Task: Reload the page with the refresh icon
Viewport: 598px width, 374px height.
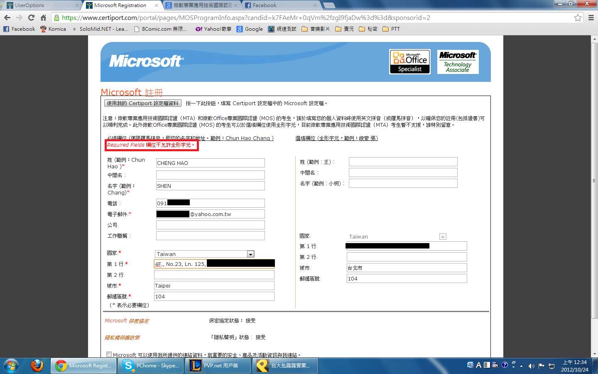Action: coord(31,17)
